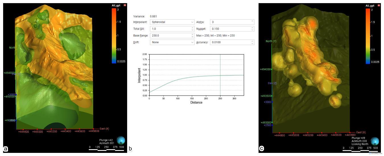
Task: Click the '+493500' northing tick in panel c
Action: pos(266,96)
